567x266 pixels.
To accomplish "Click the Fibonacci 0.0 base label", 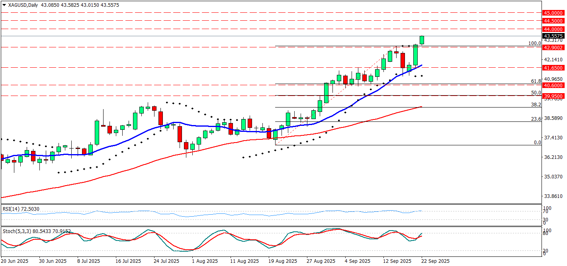I will (x=537, y=142).
